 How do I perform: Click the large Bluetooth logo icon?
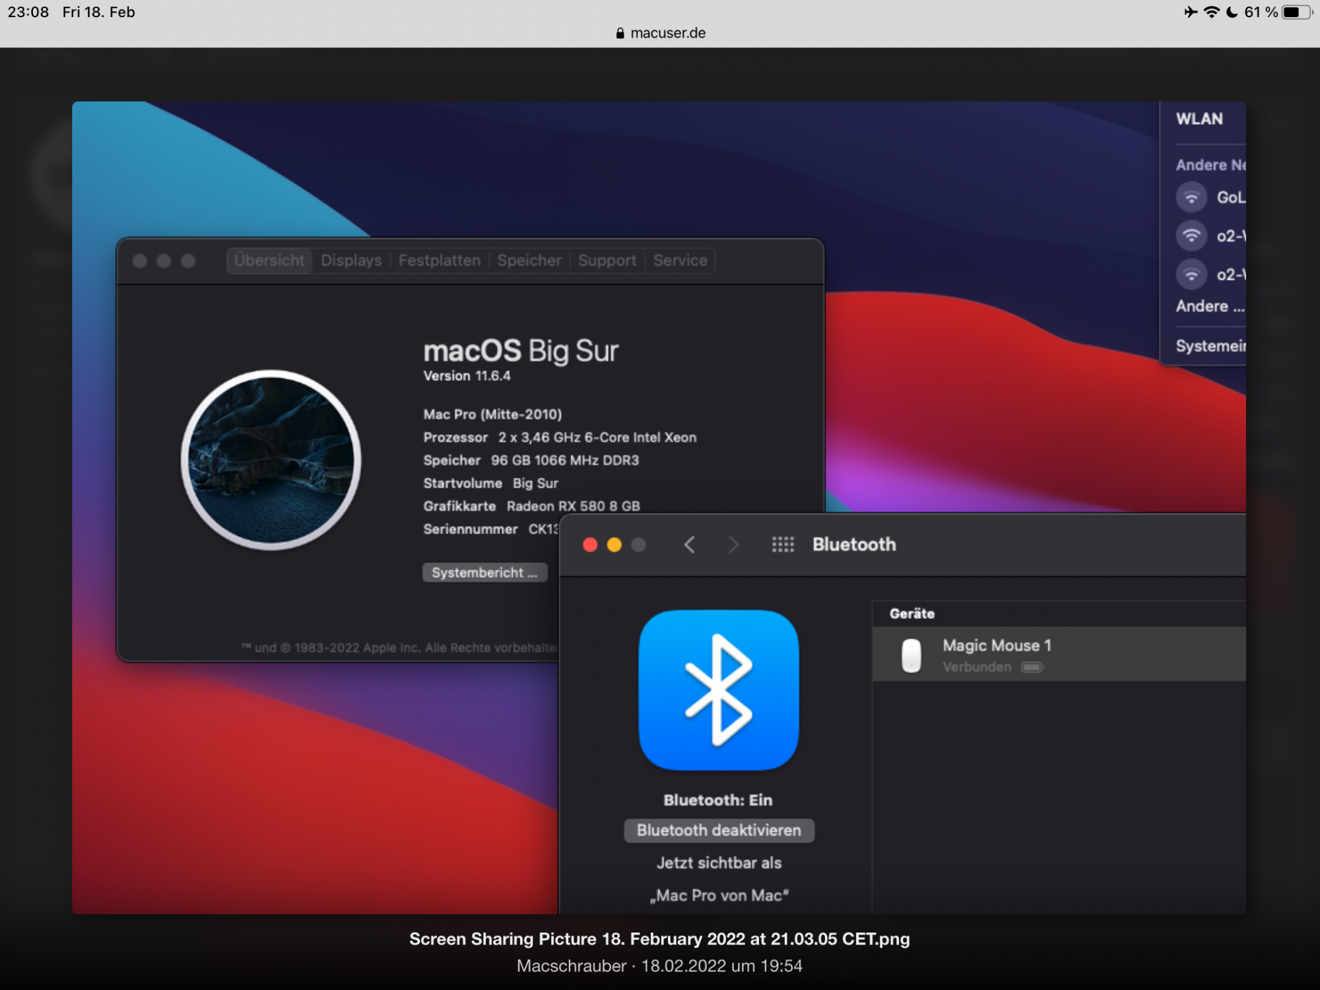click(x=719, y=690)
